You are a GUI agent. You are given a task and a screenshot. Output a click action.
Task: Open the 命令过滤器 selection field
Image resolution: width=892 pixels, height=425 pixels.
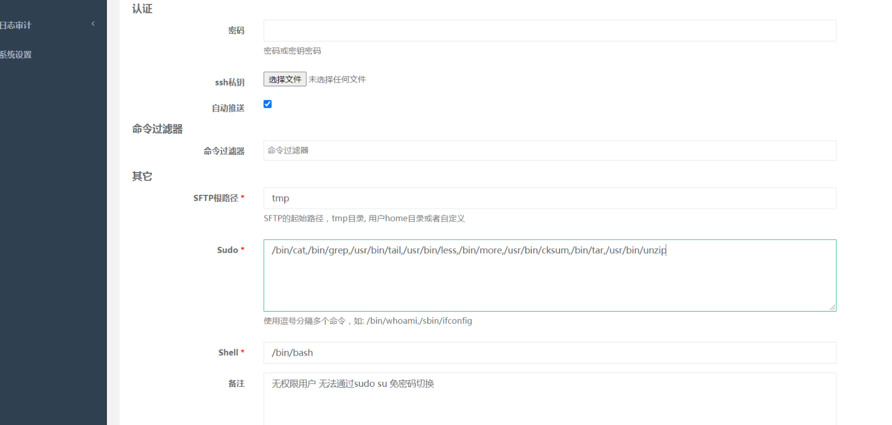tap(550, 151)
